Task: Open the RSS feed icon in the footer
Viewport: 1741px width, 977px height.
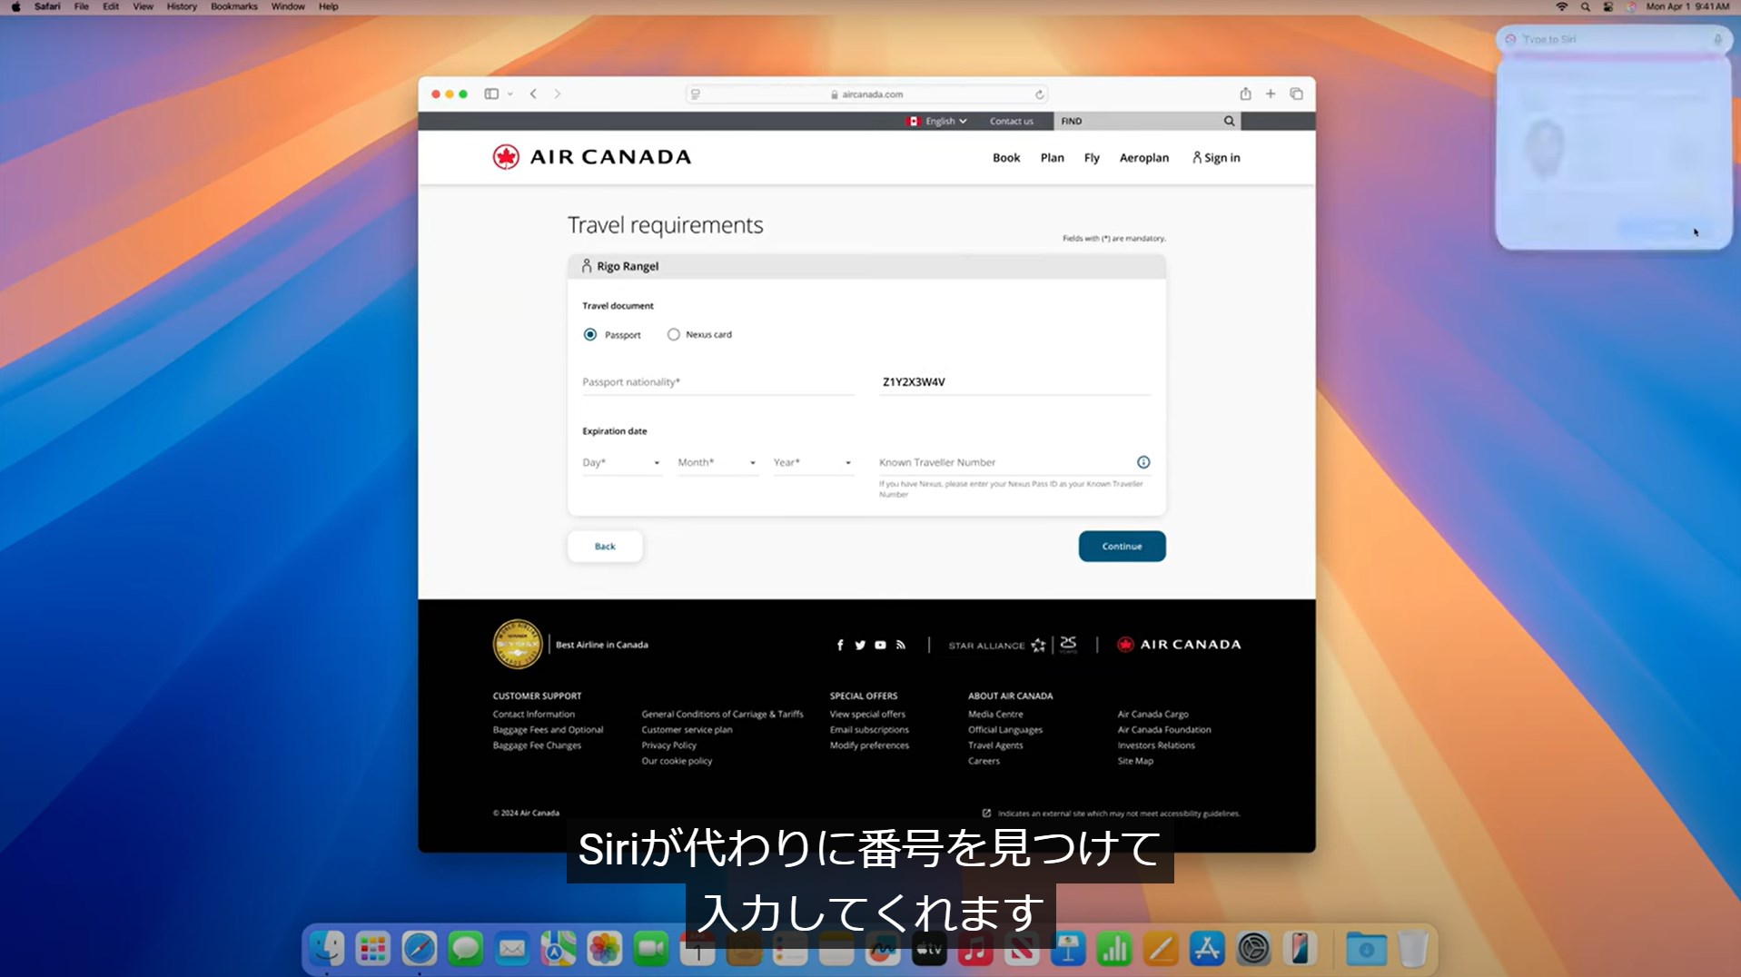Action: (901, 645)
